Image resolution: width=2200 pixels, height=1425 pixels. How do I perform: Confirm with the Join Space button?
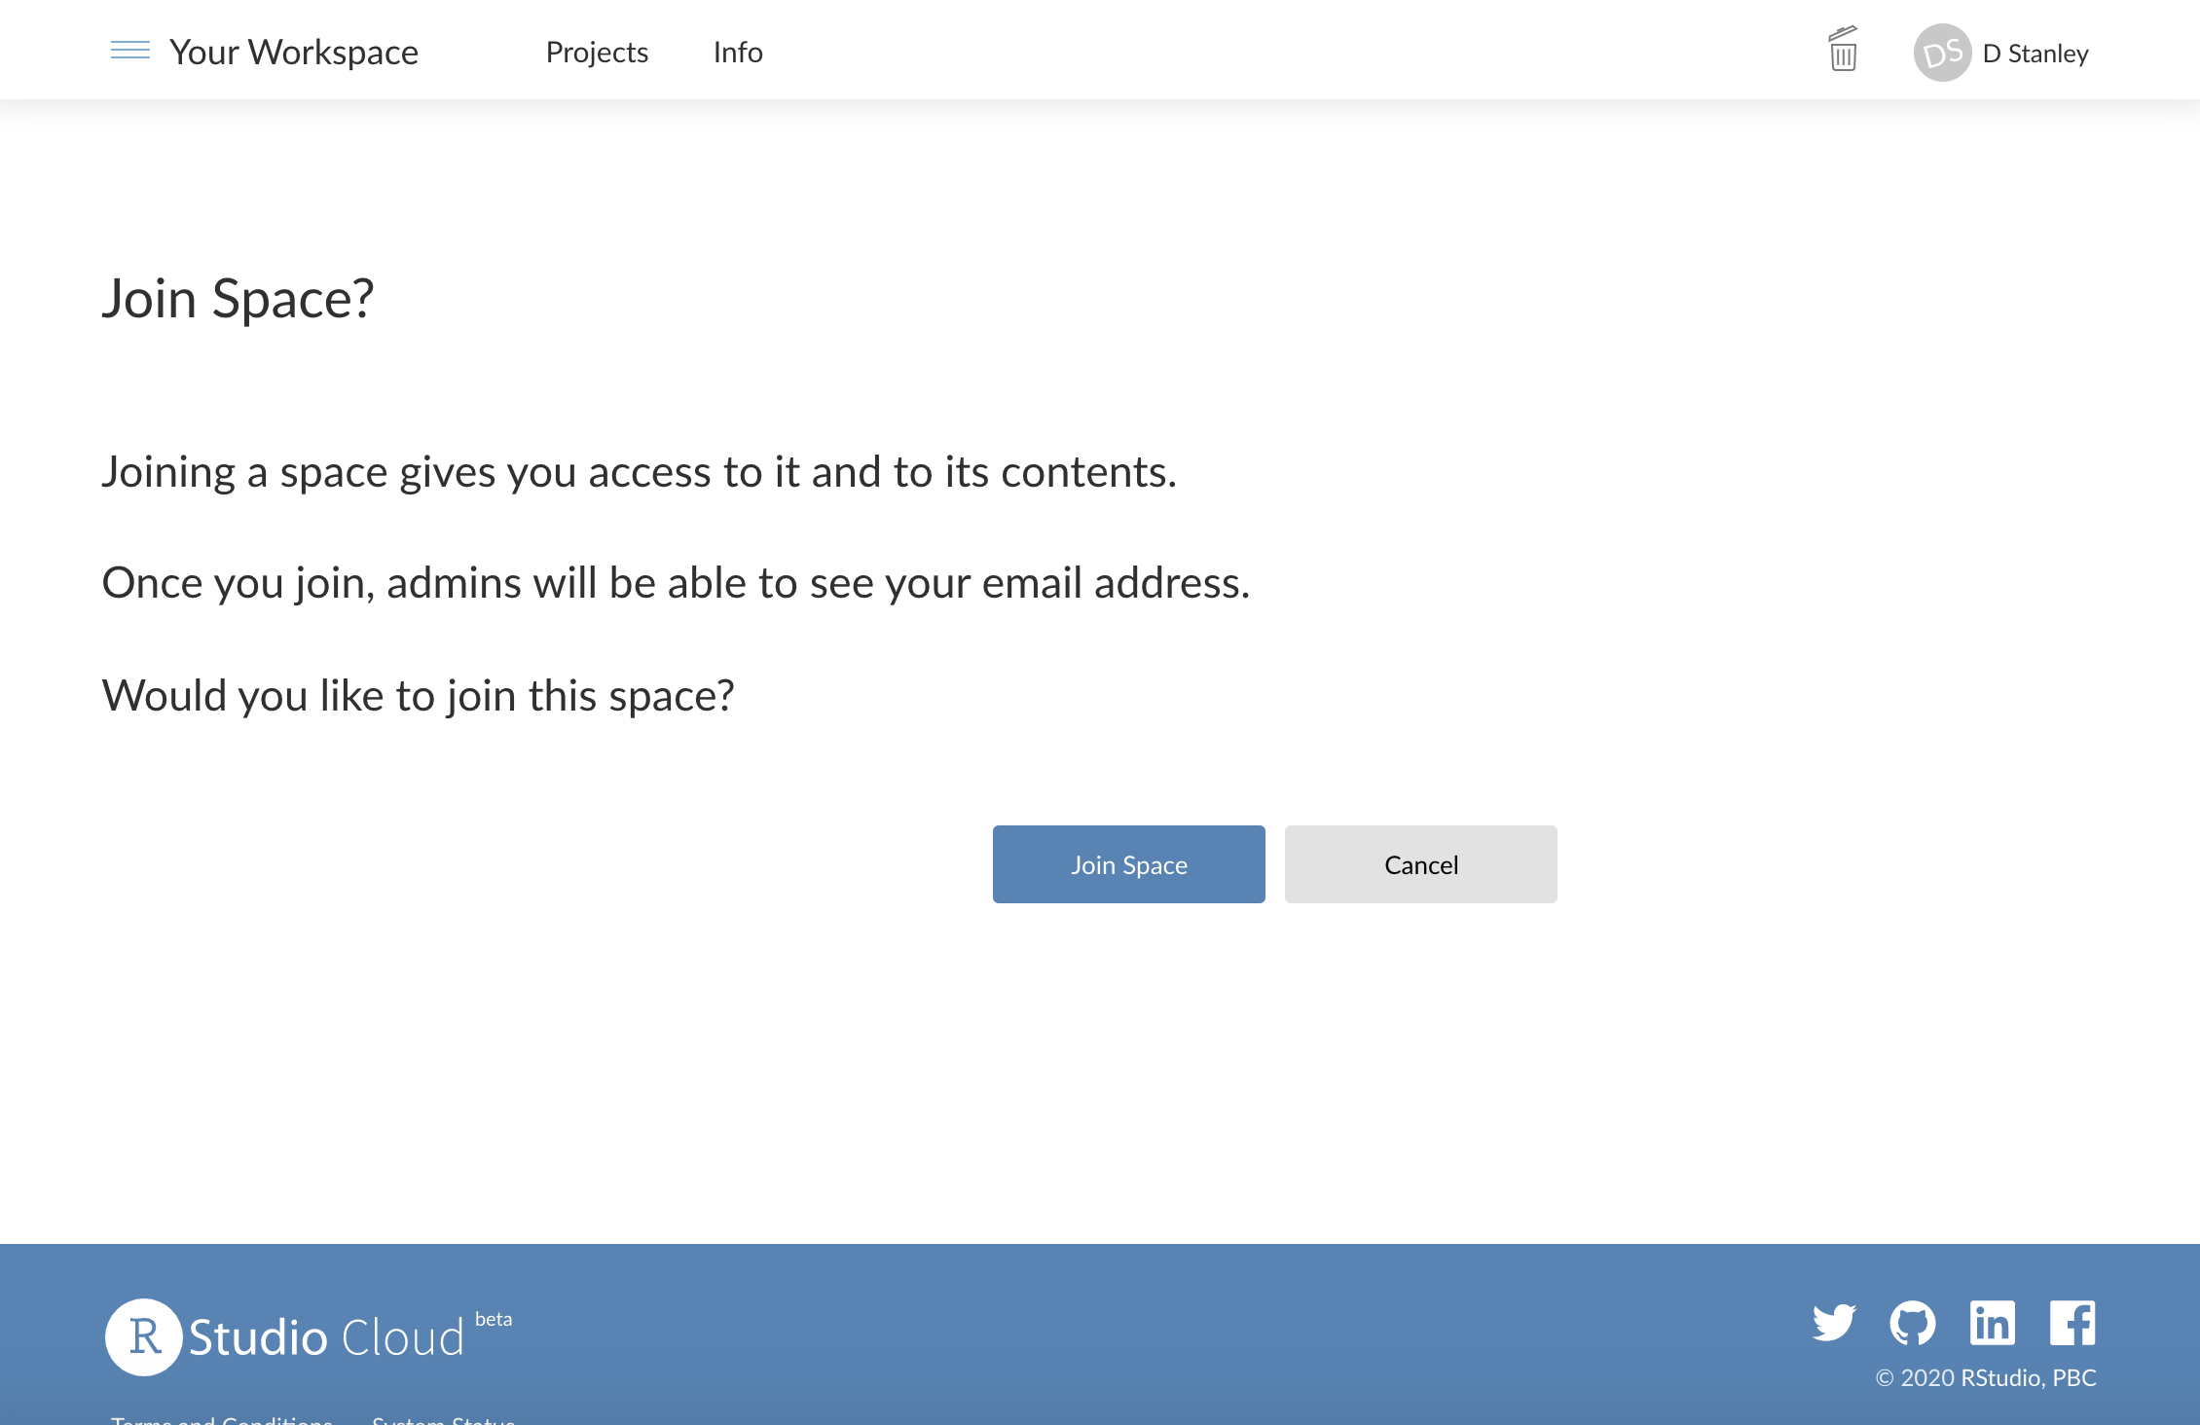1128,864
